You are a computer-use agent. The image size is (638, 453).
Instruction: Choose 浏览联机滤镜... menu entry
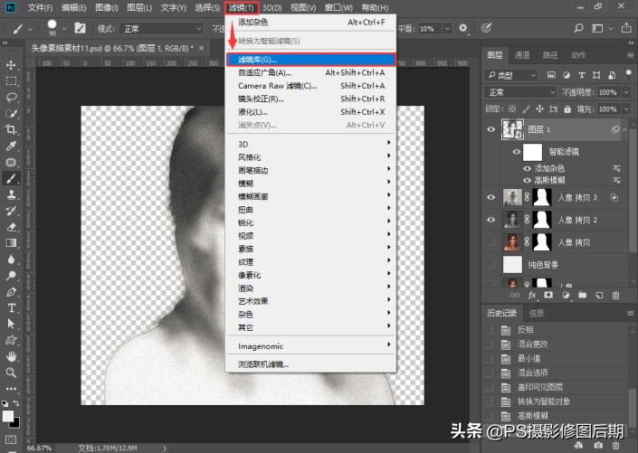tap(311, 364)
